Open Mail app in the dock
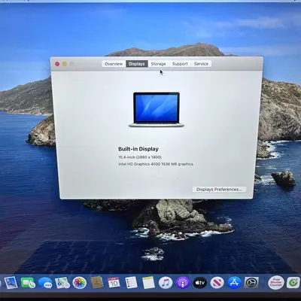This screenshot has height=301, width=301. (11, 283)
